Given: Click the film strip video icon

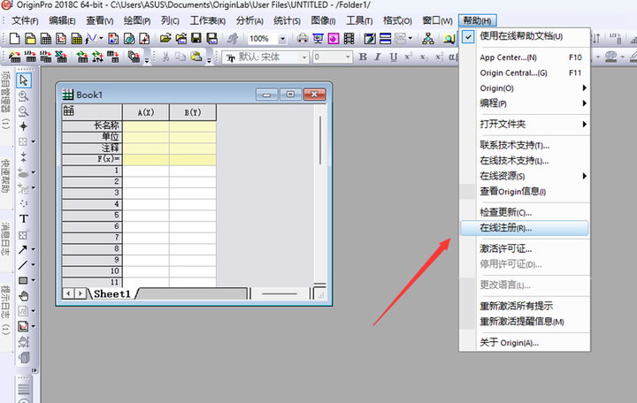Looking at the screenshot, I should pyautogui.click(x=349, y=39).
